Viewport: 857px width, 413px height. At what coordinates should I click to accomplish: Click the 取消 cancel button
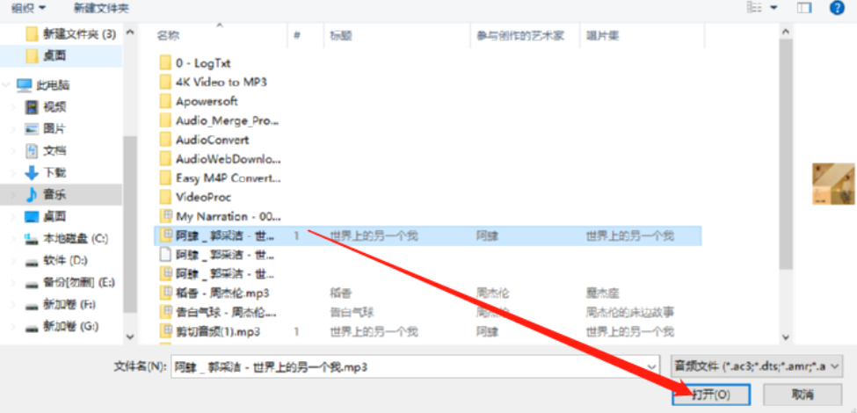pos(802,394)
